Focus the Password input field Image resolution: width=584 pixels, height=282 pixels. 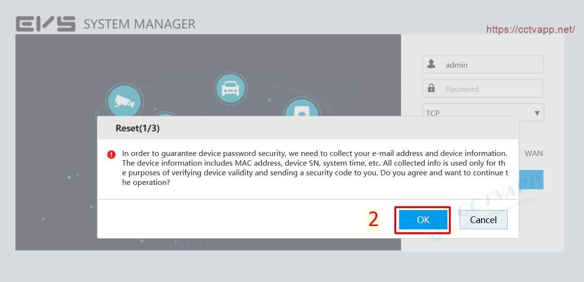490,89
